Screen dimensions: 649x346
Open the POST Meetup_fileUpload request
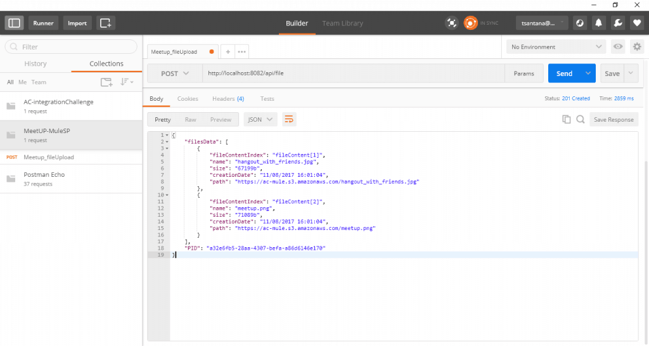(x=71, y=157)
